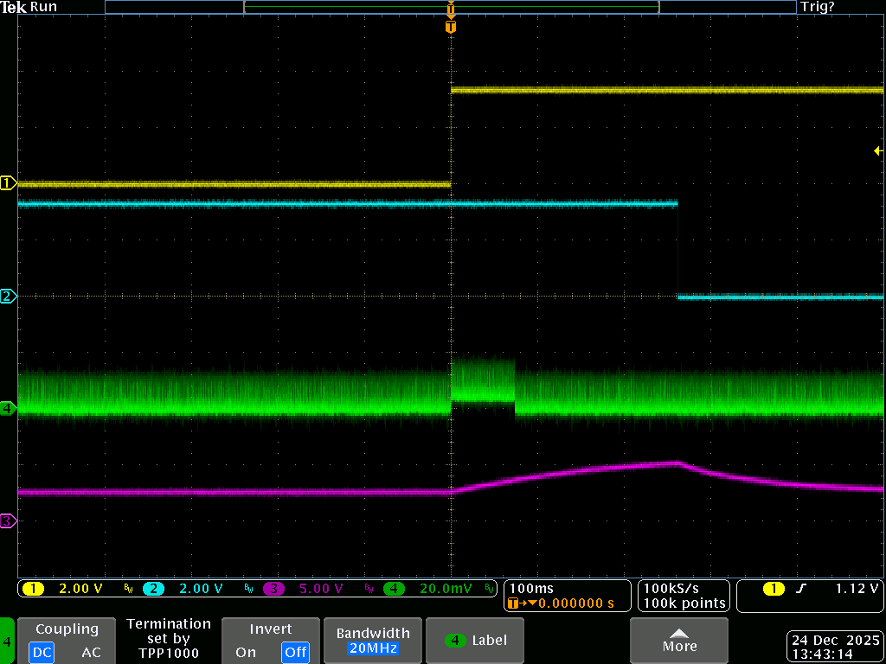Viewport: 886px width, 664px height.
Task: Open the Channel 4 Label menu
Action: (x=474, y=641)
